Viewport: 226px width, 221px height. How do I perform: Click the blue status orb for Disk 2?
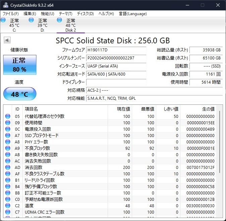pos(59,20)
